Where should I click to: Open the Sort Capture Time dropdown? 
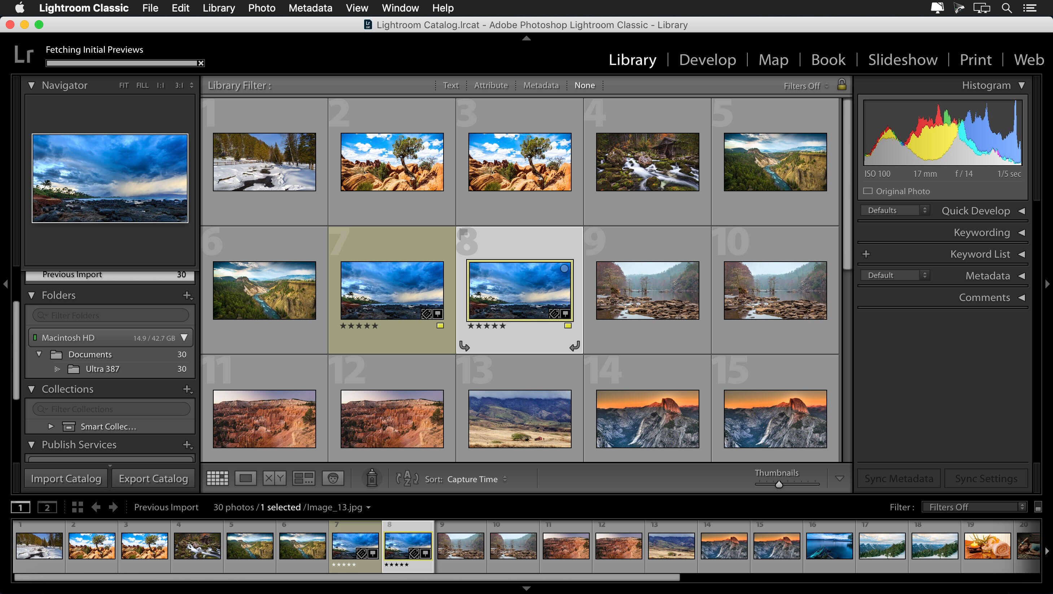click(473, 478)
